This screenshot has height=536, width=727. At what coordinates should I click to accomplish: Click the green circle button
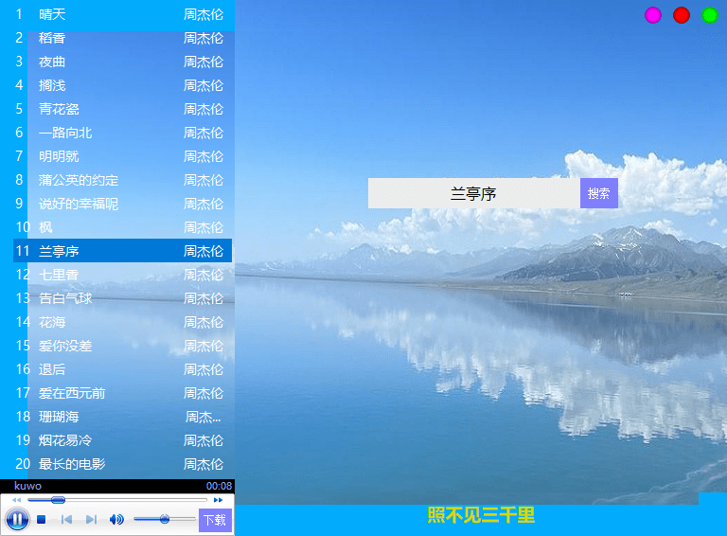pos(710,15)
